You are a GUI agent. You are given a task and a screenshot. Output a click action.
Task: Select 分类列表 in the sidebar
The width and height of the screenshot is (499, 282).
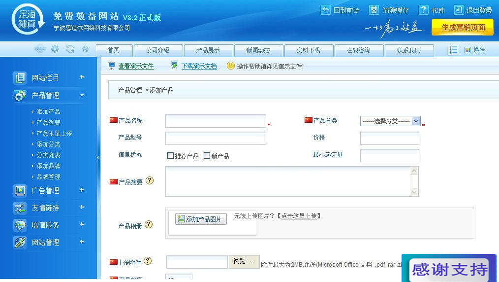[48, 155]
